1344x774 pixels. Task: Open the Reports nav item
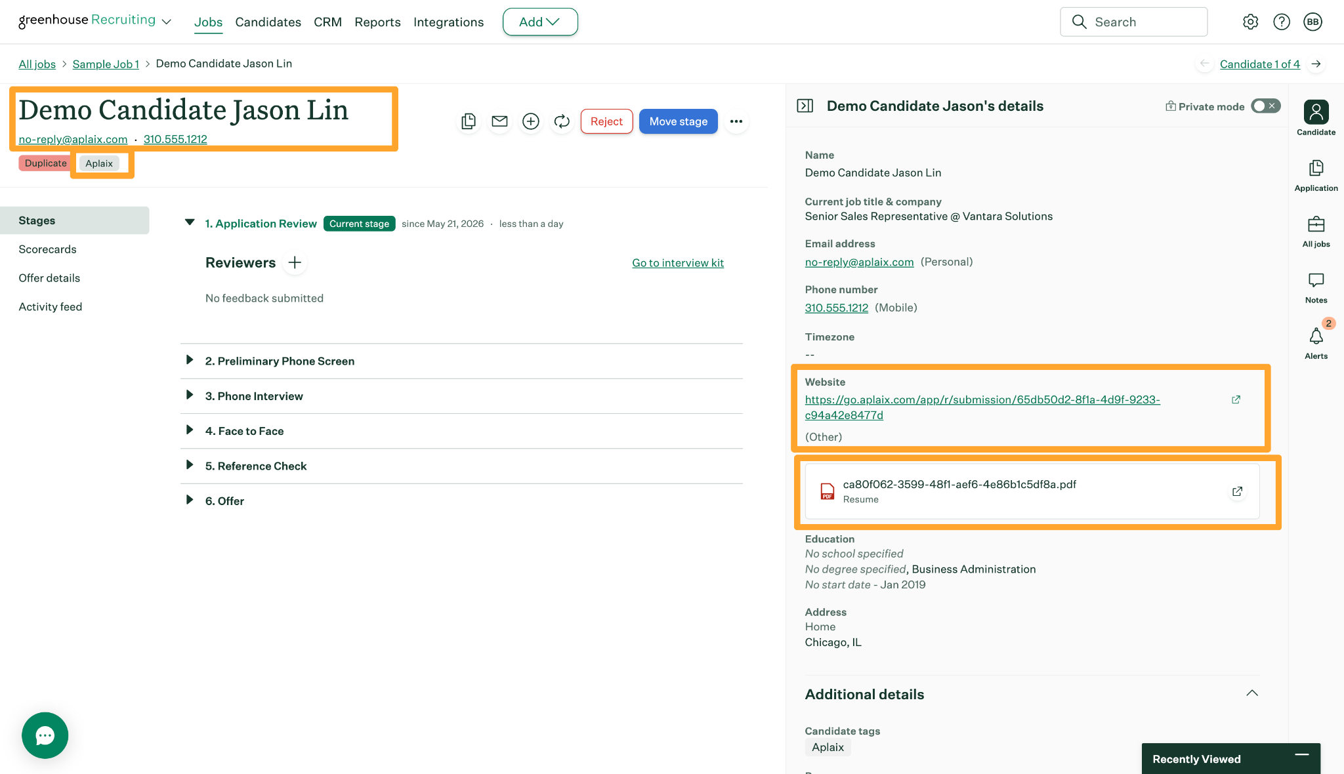(377, 22)
